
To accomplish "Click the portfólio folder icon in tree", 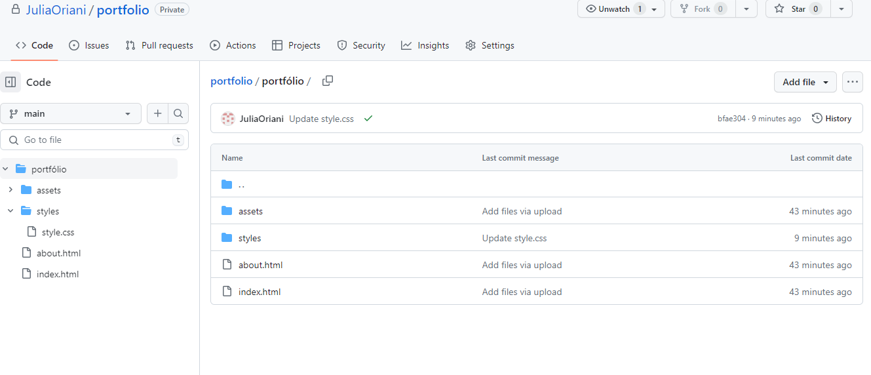I will (20, 169).
